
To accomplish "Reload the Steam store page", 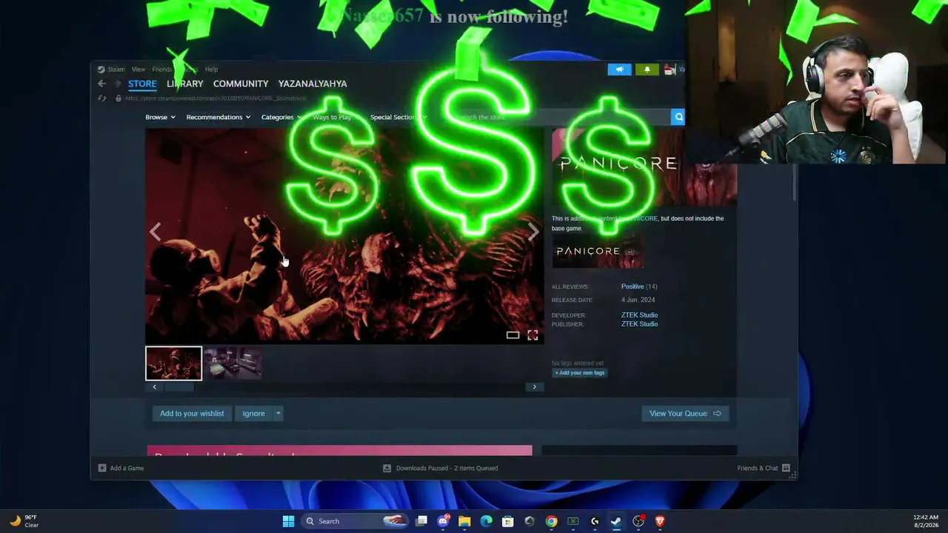I will pyautogui.click(x=102, y=98).
